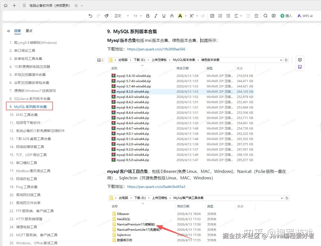
Task: Jump to KMS 工具合集 outline item
Action: (x=27, y=115)
